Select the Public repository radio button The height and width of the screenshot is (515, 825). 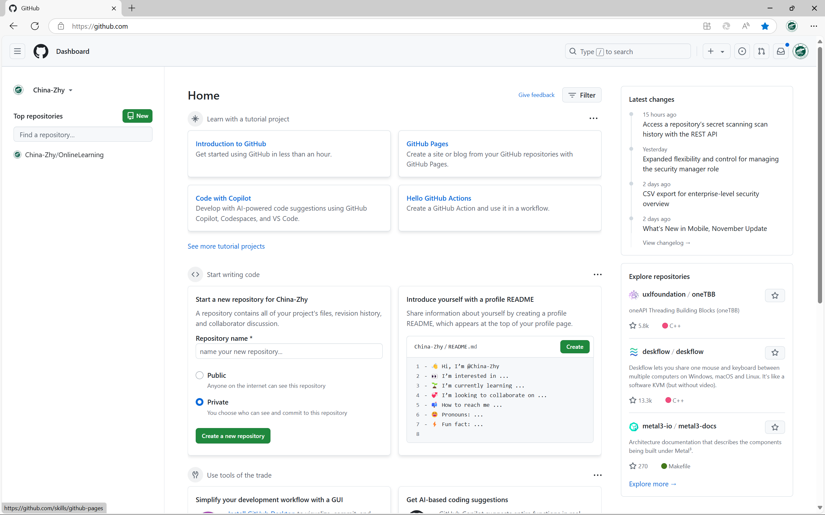point(200,375)
